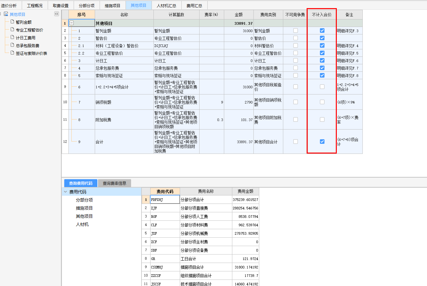Viewport: 427px width, 286px height.
Task: Click the 其他项目 total 33891.37 cell in header row
Action: pyautogui.click(x=239, y=23)
